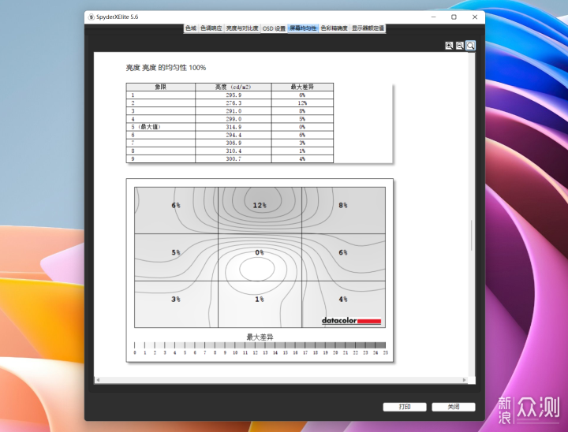Click the zoom out magnifier icon
Image resolution: width=568 pixels, height=432 pixels.
tap(459, 46)
